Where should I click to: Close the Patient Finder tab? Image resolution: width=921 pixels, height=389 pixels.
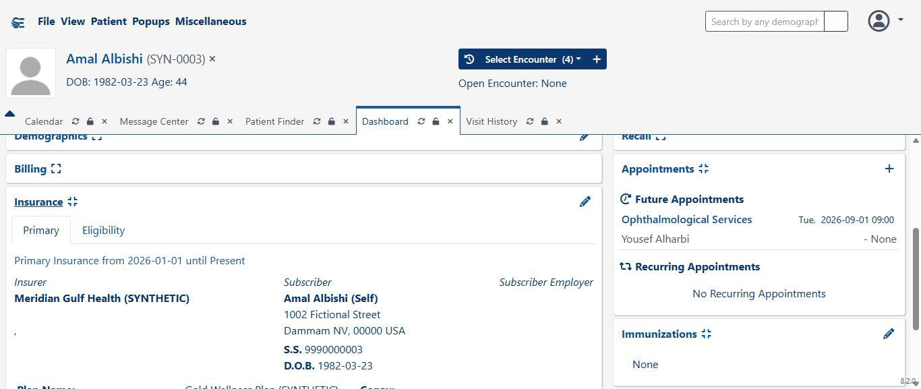(346, 121)
